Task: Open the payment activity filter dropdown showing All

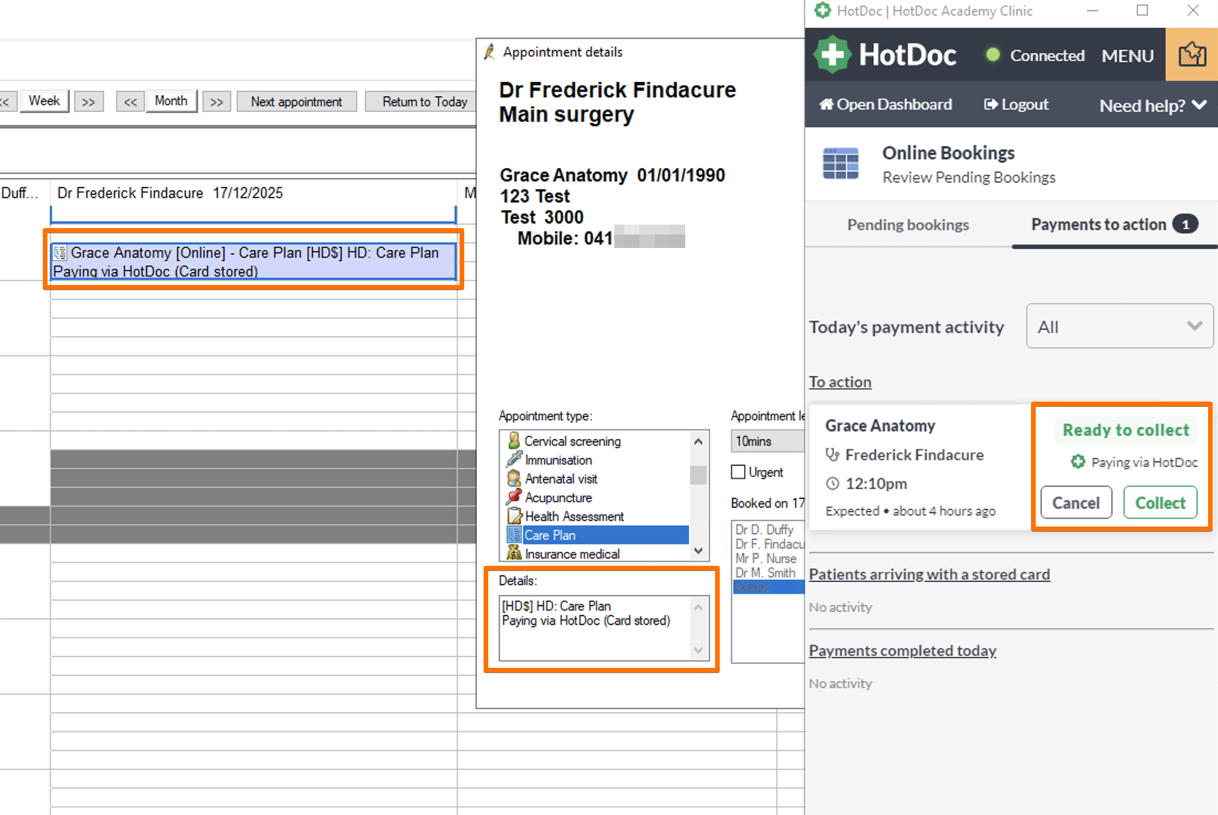Action: click(x=1119, y=326)
